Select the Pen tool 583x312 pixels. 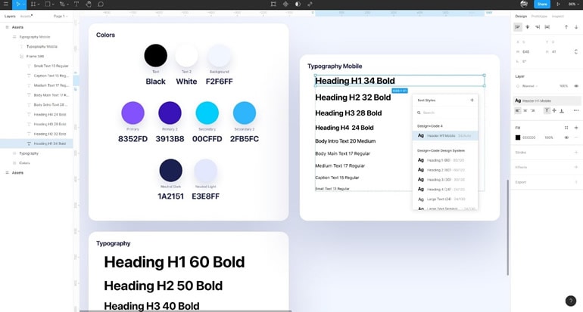(62, 5)
